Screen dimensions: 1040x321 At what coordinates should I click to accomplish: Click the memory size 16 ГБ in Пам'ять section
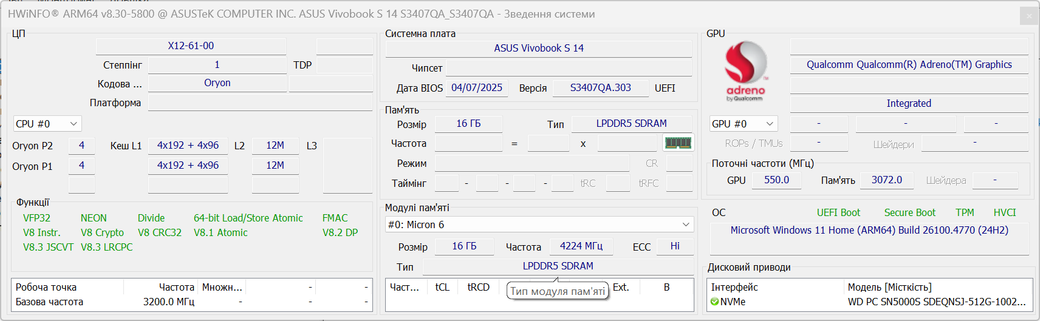(x=468, y=124)
